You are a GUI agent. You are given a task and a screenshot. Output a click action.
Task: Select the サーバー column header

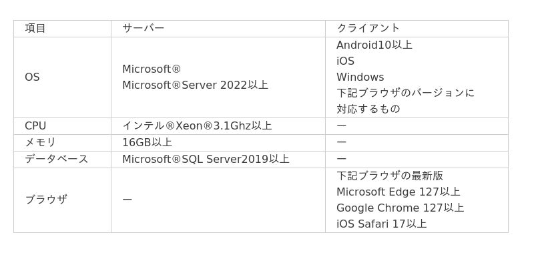pyautogui.click(x=218, y=29)
